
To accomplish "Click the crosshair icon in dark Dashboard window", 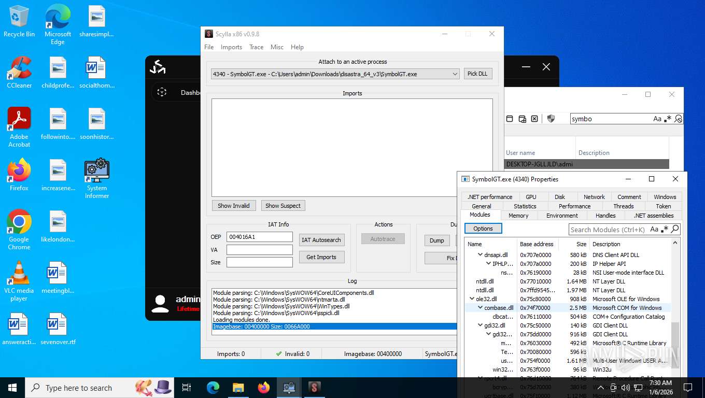I will (x=162, y=92).
